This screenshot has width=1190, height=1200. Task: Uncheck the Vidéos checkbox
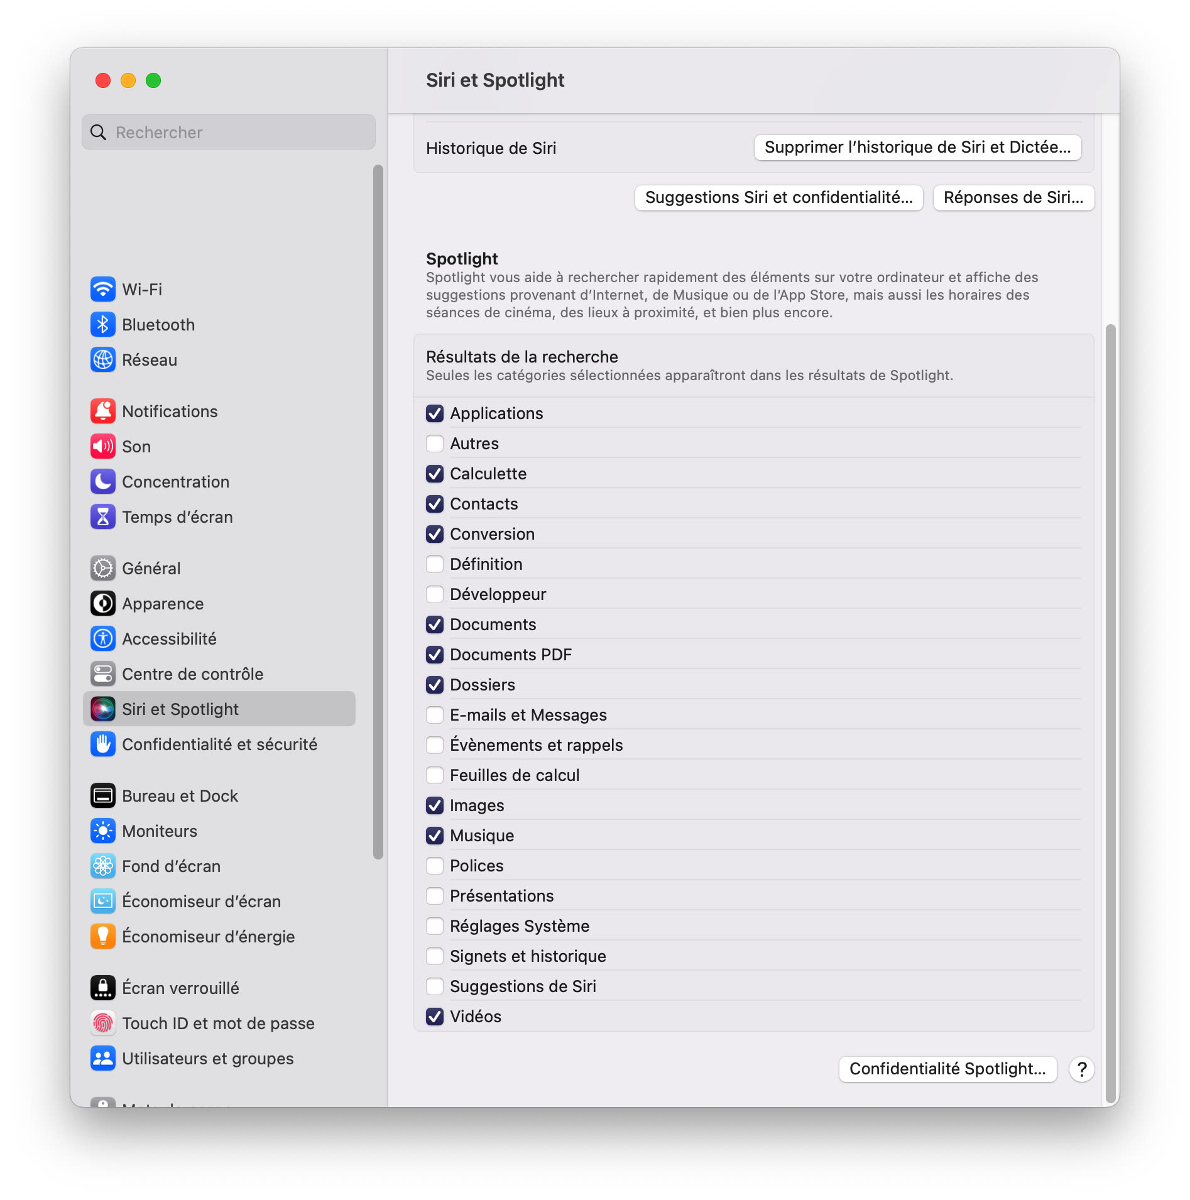tap(435, 1017)
